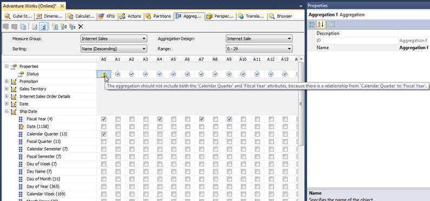Uncheck Calendar Quarter in column A0

click(x=104, y=134)
